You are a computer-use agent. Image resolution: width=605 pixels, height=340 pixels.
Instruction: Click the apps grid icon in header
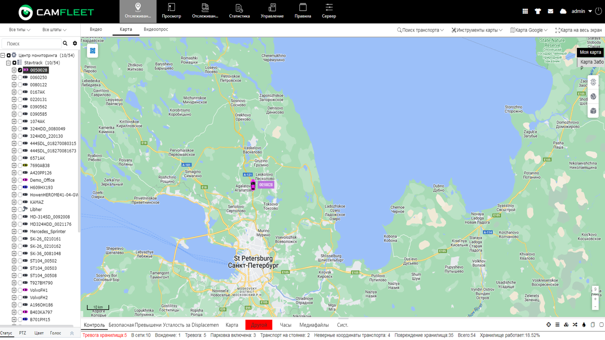coord(525,11)
